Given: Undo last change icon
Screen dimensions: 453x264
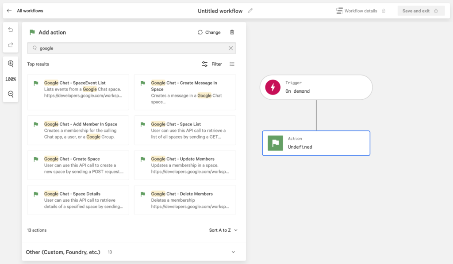Looking at the screenshot, I should click(11, 30).
